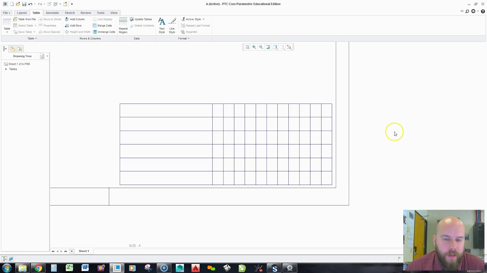Open Line Style settings
The height and width of the screenshot is (273, 487).
coord(172,25)
